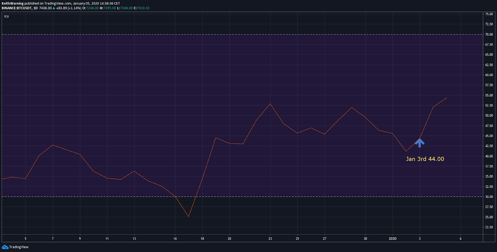Screen dimensions: 497x252
Task: Click the 75.00 label on the scale
Action: click(x=489, y=14)
